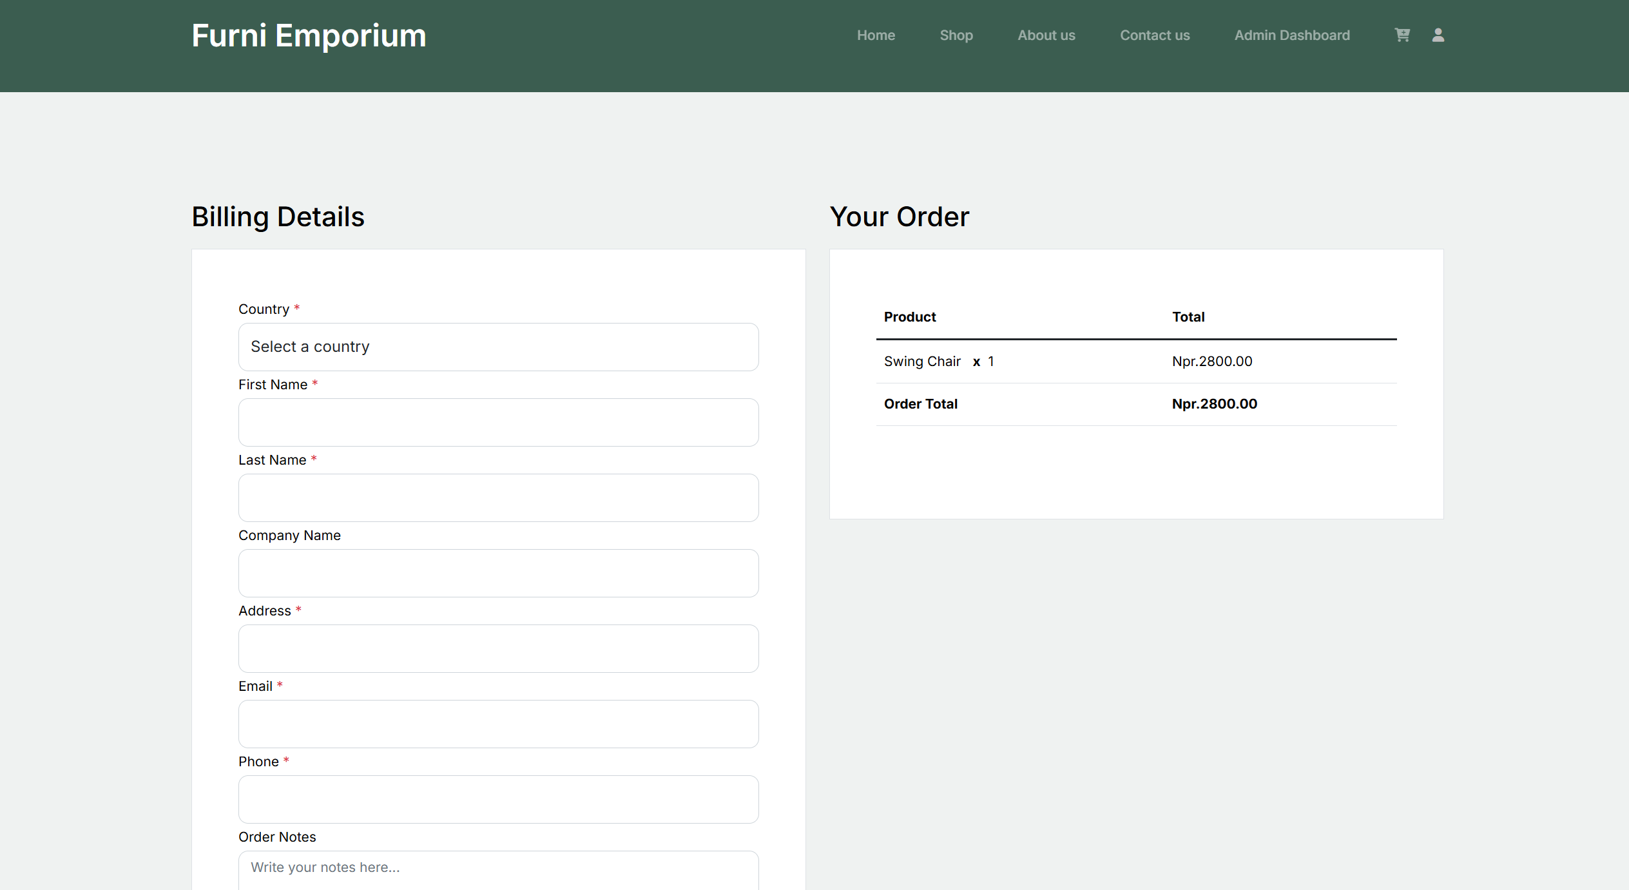This screenshot has height=890, width=1629.
Task: Open the Admin Dashboard link
Action: pos(1291,35)
